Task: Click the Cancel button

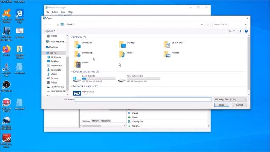Action: pos(239,105)
